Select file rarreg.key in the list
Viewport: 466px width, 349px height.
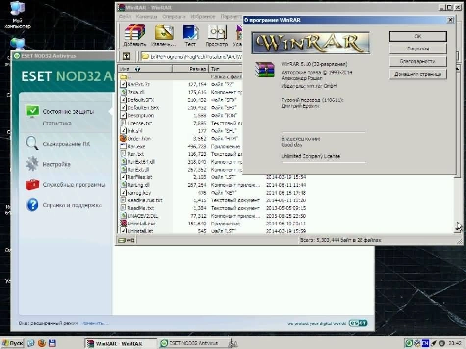tap(139, 193)
